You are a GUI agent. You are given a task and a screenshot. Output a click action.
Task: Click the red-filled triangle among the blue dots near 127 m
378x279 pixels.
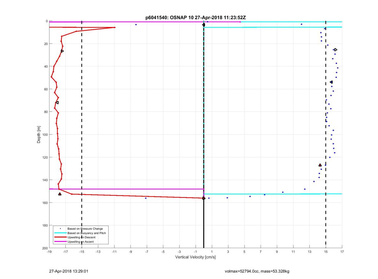tap(320, 165)
